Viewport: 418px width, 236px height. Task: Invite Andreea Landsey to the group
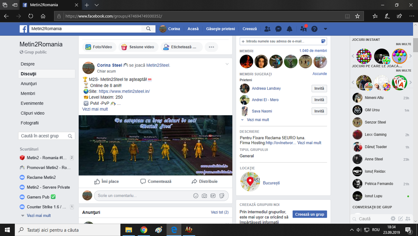click(x=319, y=88)
